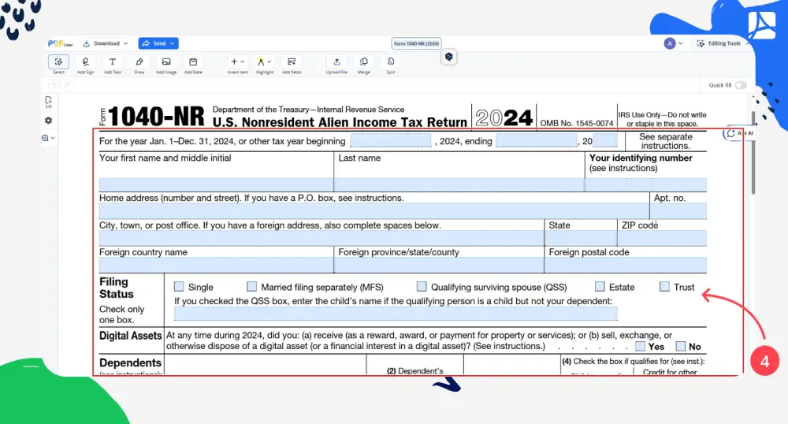Click 'U.S. Nonresident Alien Income Tax Return' heading
788x424 pixels.
coord(340,122)
